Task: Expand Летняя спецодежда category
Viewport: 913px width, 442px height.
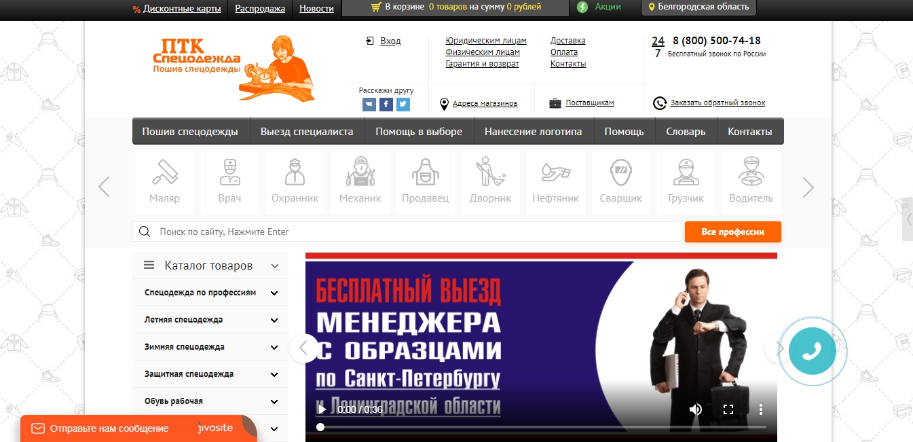Action: (274, 320)
